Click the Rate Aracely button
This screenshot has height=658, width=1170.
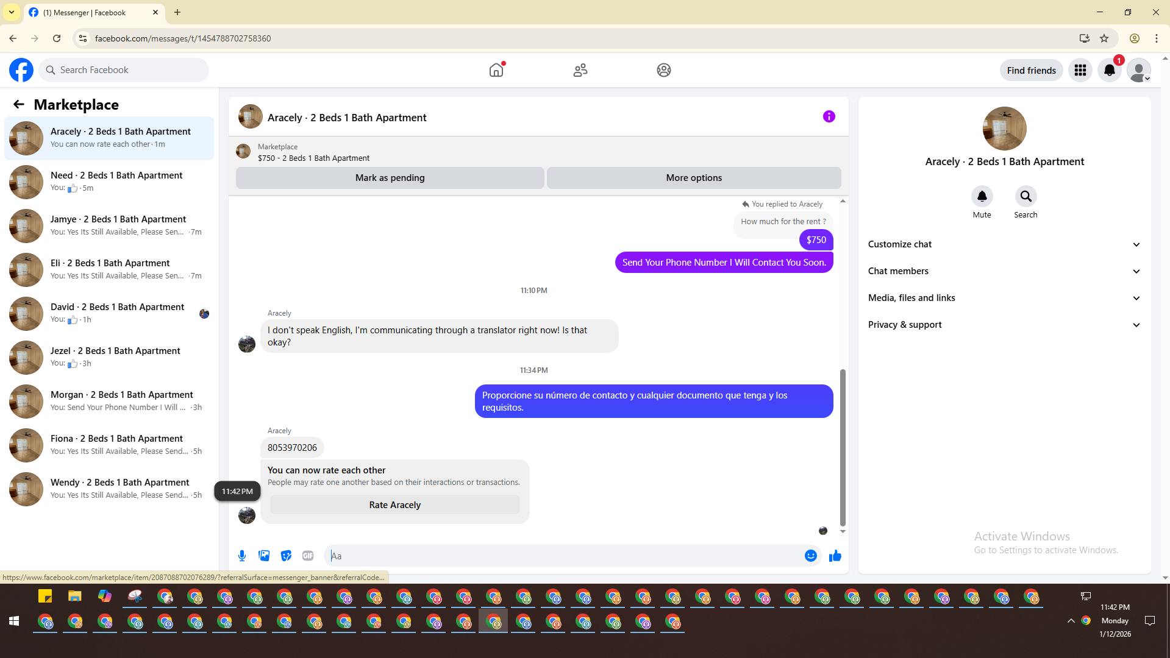point(395,505)
